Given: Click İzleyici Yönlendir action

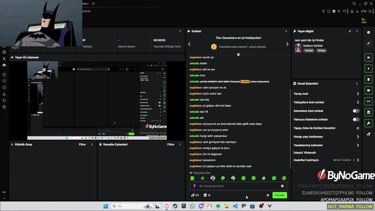Looking at the screenshot, I should point(305,153).
